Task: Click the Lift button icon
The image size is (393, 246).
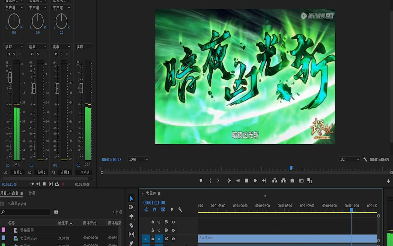Action: (x=275, y=181)
